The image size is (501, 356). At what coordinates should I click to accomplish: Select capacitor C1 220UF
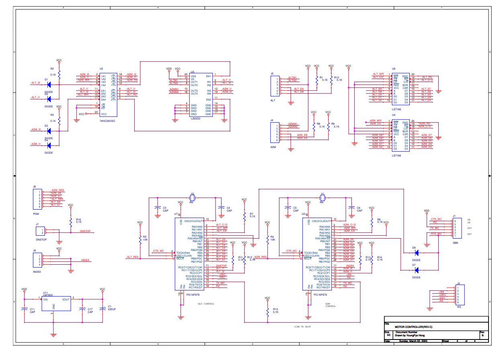click(x=102, y=308)
